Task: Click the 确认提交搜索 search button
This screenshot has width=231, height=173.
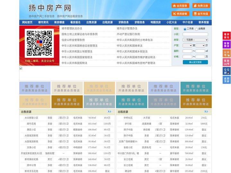Action: (195, 62)
